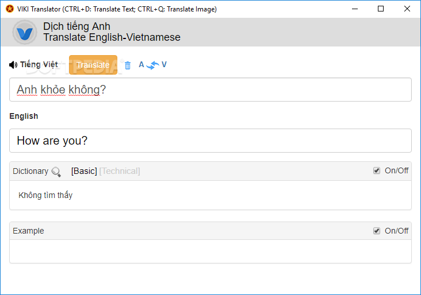Toggle the Dictionary On/Off checkbox
The width and height of the screenshot is (421, 295).
tap(377, 170)
